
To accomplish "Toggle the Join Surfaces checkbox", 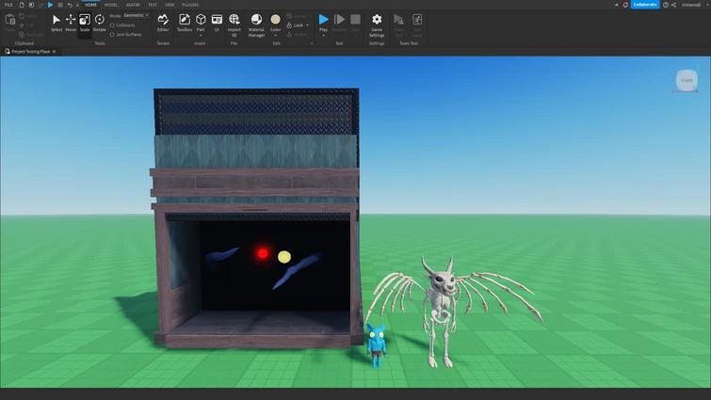I will click(x=113, y=35).
